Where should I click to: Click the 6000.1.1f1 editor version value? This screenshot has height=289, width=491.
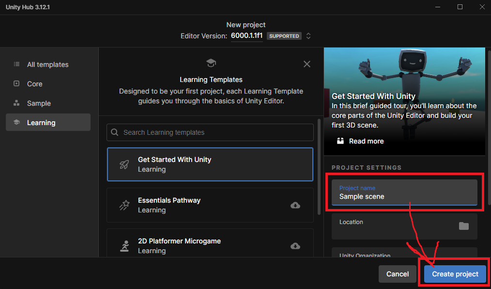coord(247,36)
